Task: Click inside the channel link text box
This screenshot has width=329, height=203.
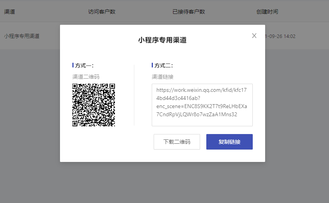Action: click(x=202, y=105)
